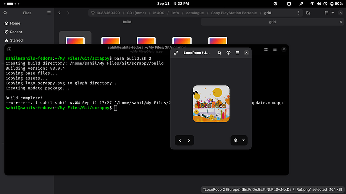
Task: Switch to the build tab
Action: (127, 22)
